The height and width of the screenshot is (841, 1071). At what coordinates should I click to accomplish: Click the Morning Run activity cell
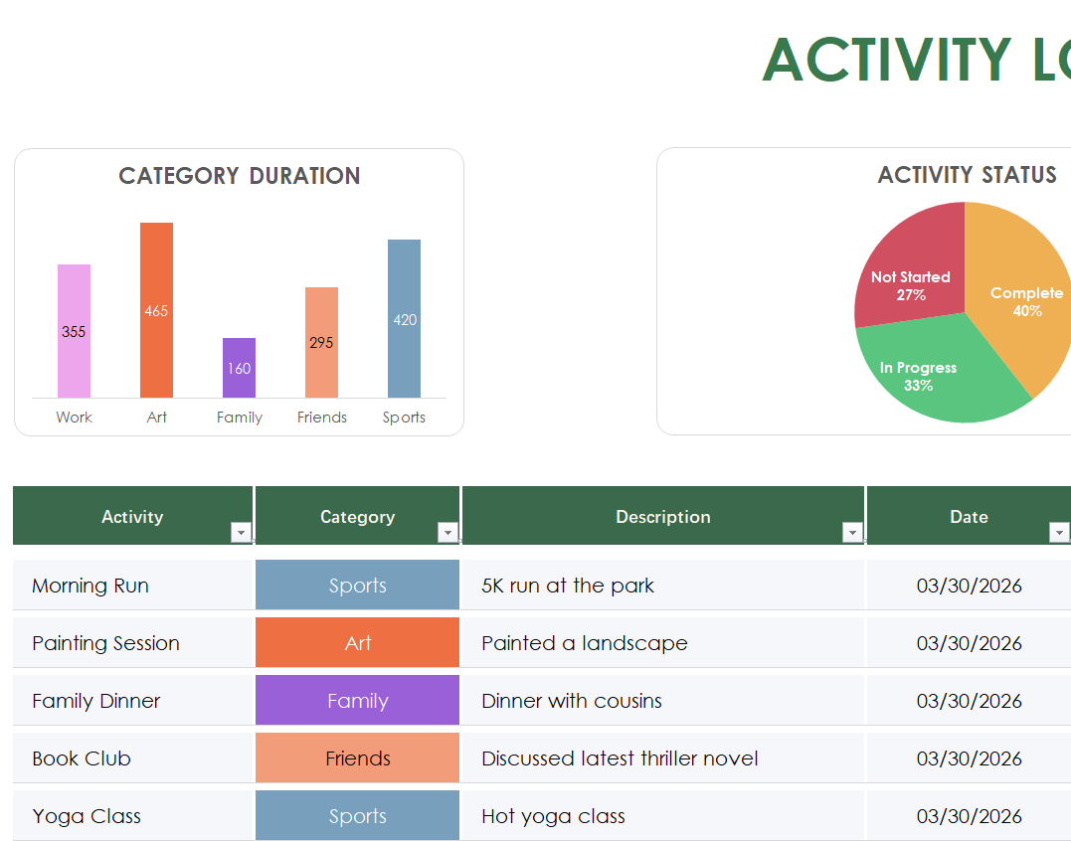(132, 585)
